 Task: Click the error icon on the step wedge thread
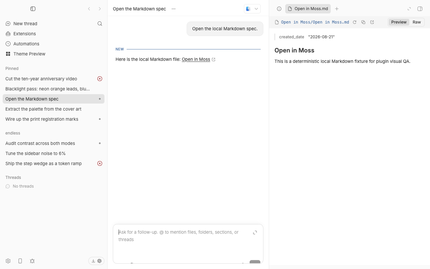pyautogui.click(x=100, y=163)
